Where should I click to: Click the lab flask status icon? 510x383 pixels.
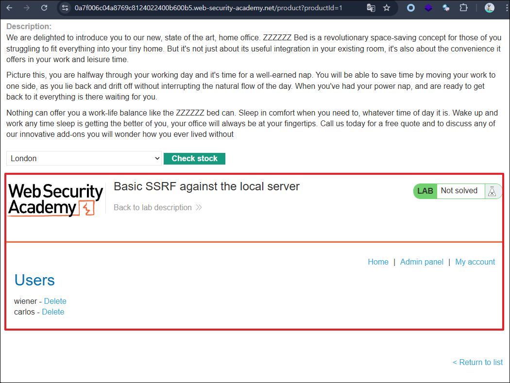tap(492, 191)
